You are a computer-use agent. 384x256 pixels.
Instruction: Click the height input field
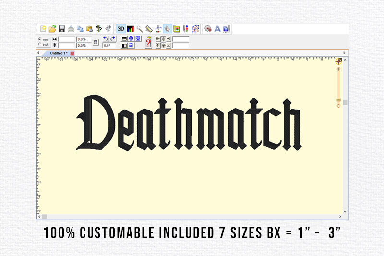coord(66,45)
